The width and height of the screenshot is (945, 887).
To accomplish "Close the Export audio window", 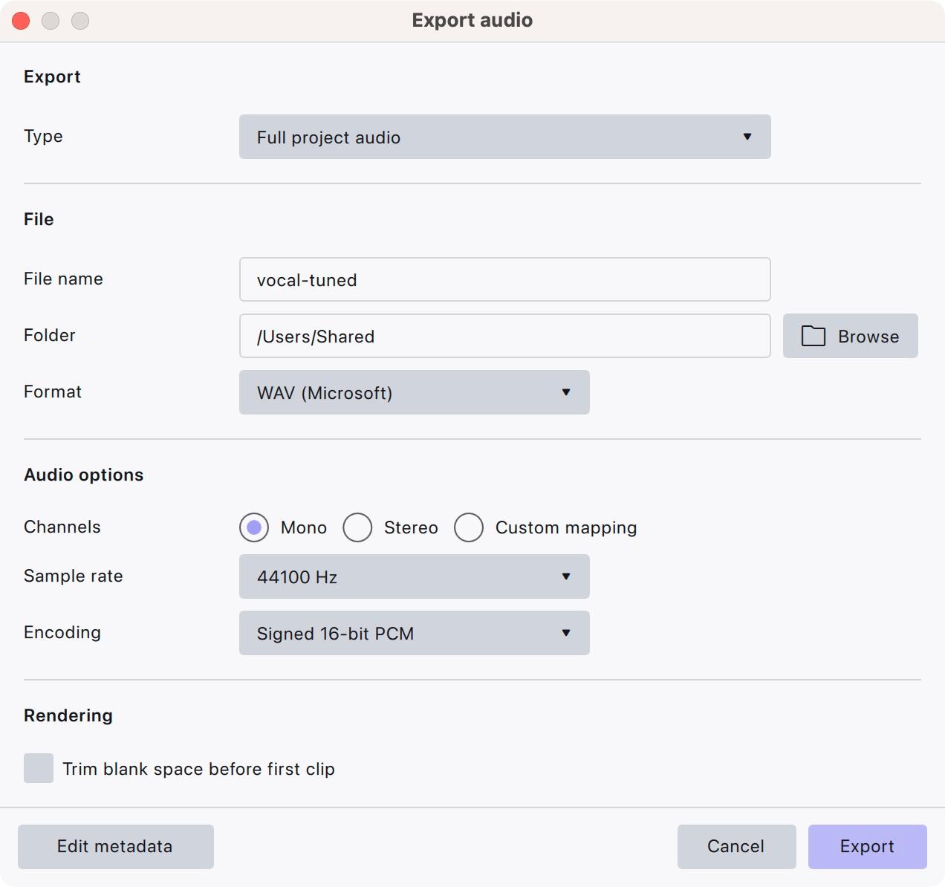I will (x=21, y=21).
